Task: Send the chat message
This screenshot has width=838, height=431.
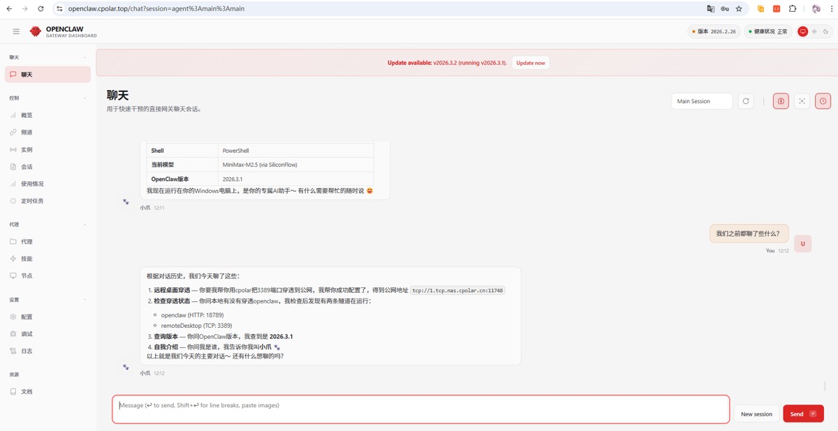Action: (803, 414)
